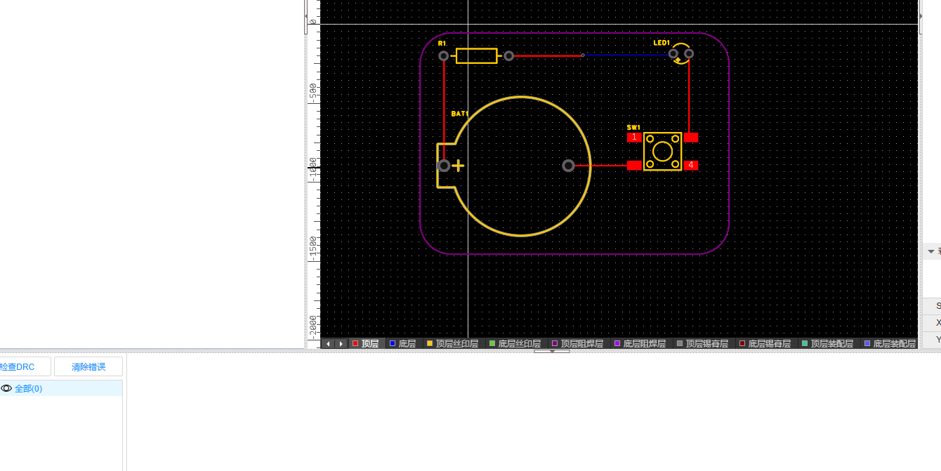Select the red track from BAT1 to SW1
The image size is (941, 471).
pos(601,166)
